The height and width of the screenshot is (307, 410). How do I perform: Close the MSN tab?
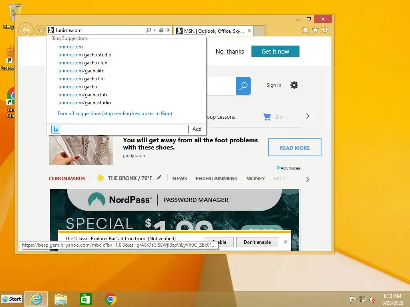click(x=249, y=31)
